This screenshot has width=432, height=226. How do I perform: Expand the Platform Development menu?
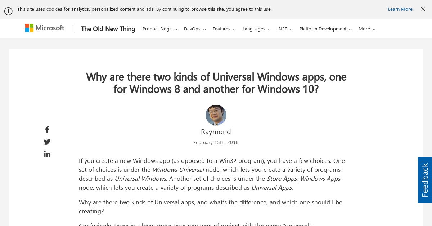pos(326,29)
